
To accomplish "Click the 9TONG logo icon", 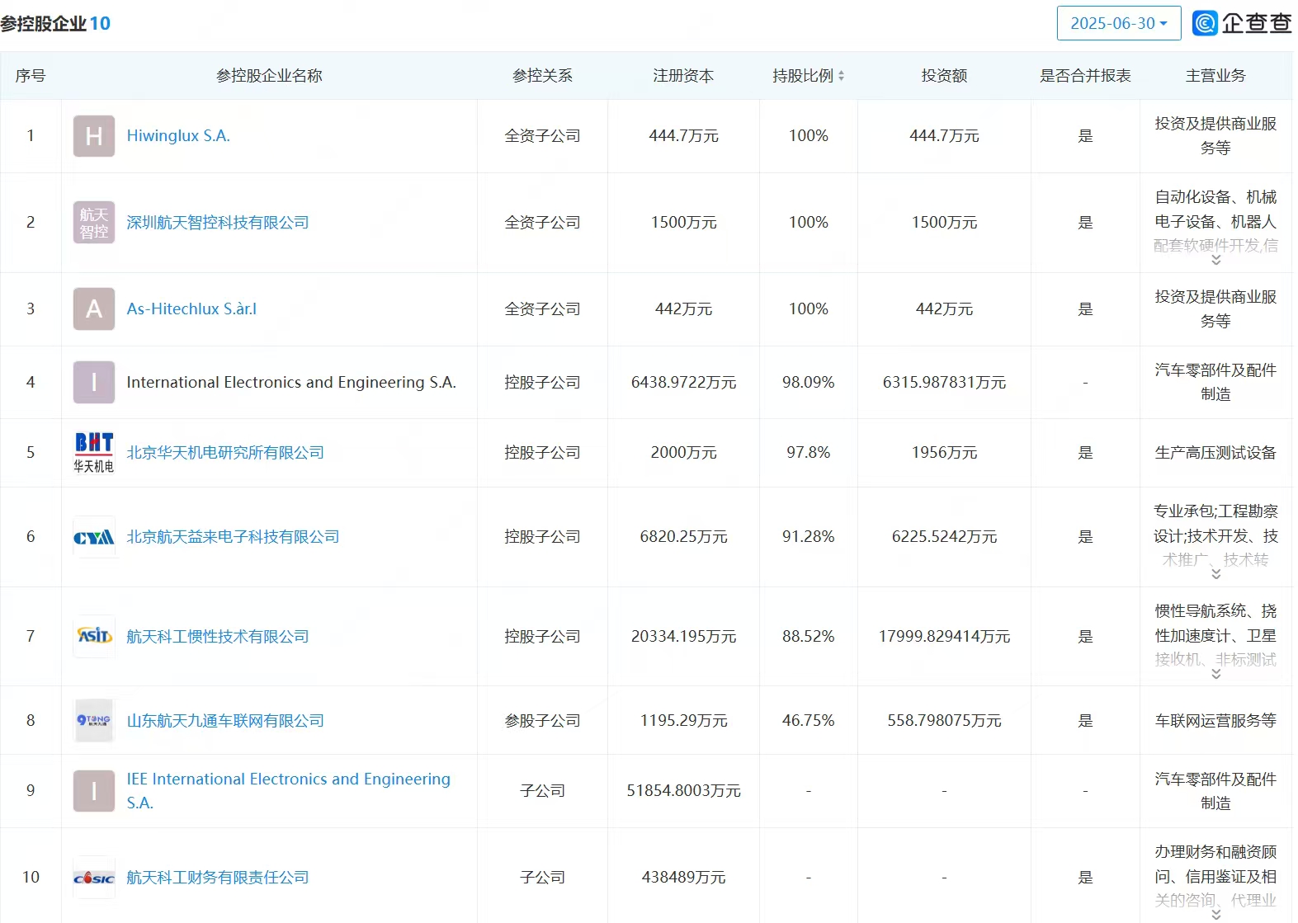I will pos(94,721).
